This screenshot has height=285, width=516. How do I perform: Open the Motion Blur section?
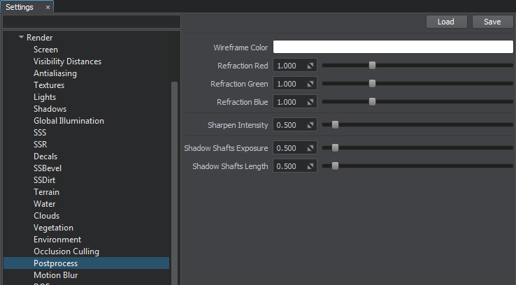click(55, 275)
